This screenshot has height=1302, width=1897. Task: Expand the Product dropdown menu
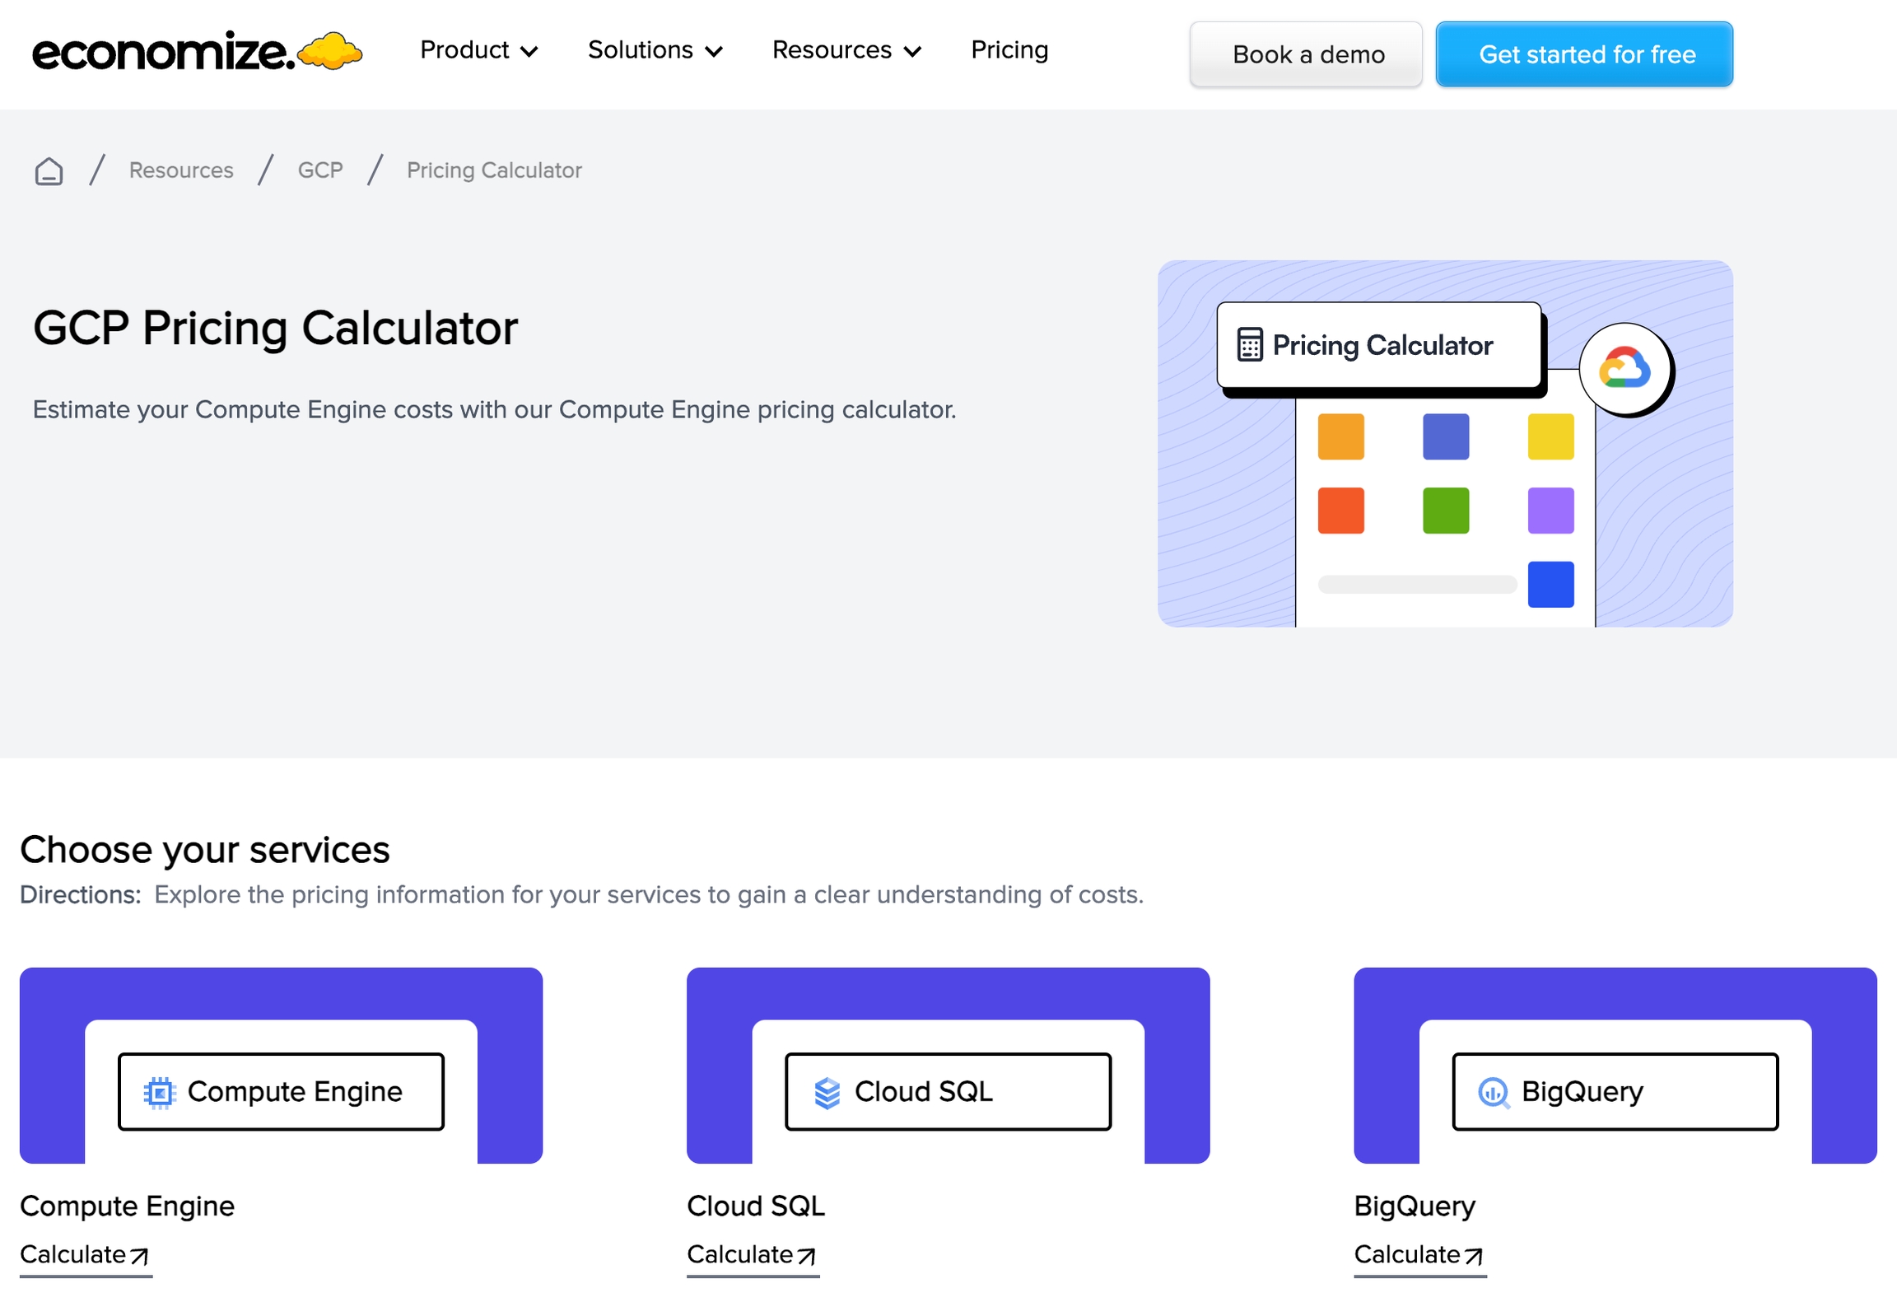(x=478, y=50)
